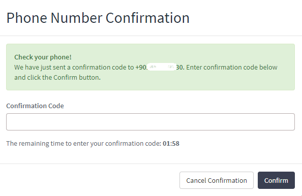Viewport: 302px width, 196px height.
Task: Click the +90 country code prefix
Action: [x=141, y=68]
